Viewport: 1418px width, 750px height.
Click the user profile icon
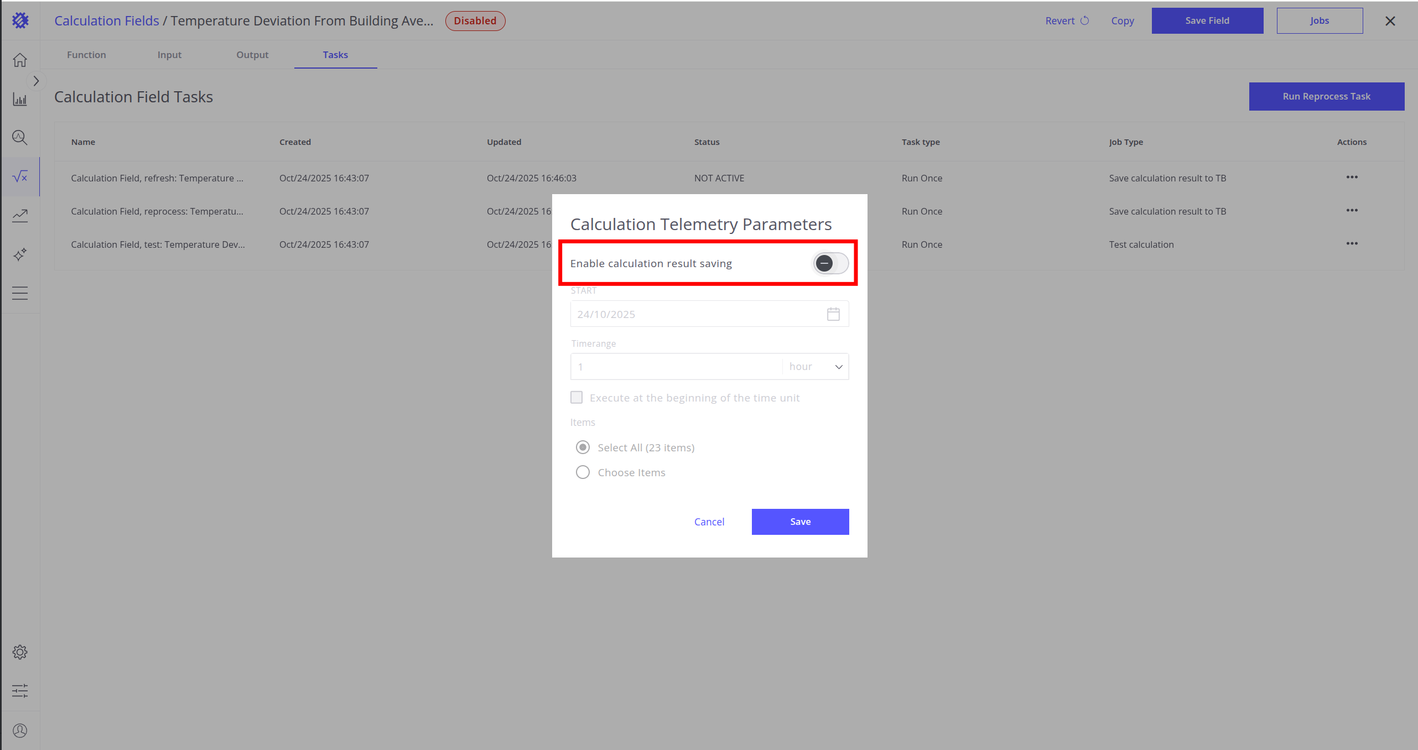coord(20,731)
